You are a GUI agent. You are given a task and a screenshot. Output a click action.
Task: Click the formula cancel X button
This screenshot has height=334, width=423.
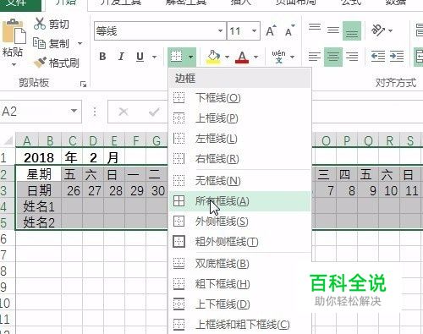click(124, 112)
